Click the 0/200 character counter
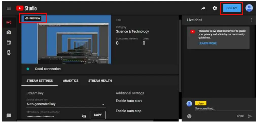This screenshot has width=258, height=122. 240,116
